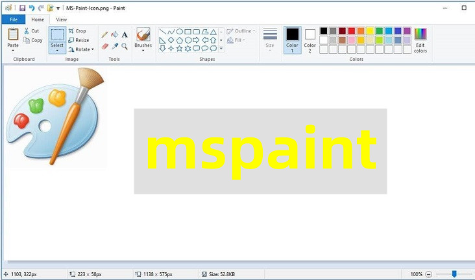Screen dimensions: 475x280
Task: Pick the Color picker eyedropper tool
Action: click(x=114, y=46)
